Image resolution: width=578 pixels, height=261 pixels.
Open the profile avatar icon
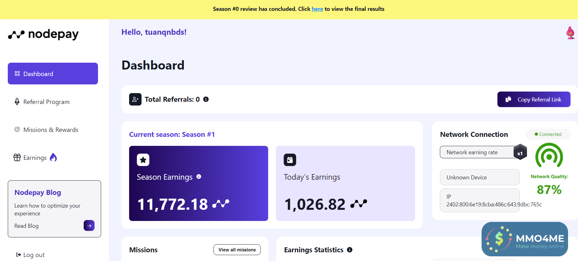(570, 33)
